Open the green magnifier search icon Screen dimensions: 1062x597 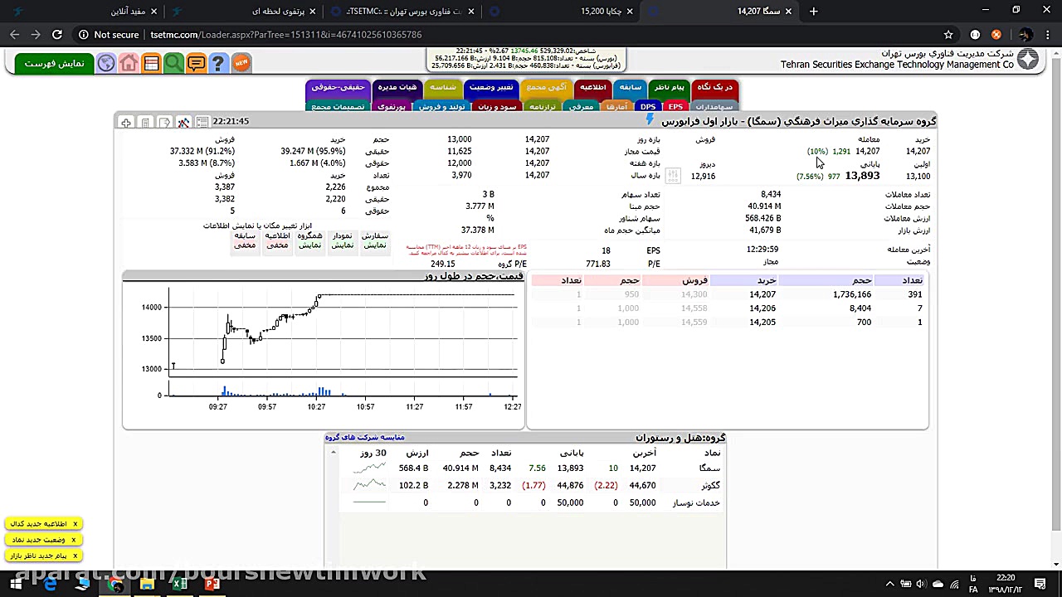(173, 63)
